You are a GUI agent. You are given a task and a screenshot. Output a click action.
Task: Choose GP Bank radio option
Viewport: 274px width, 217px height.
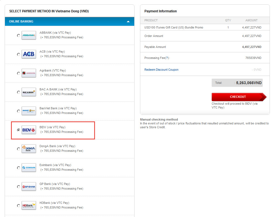(x=18, y=187)
